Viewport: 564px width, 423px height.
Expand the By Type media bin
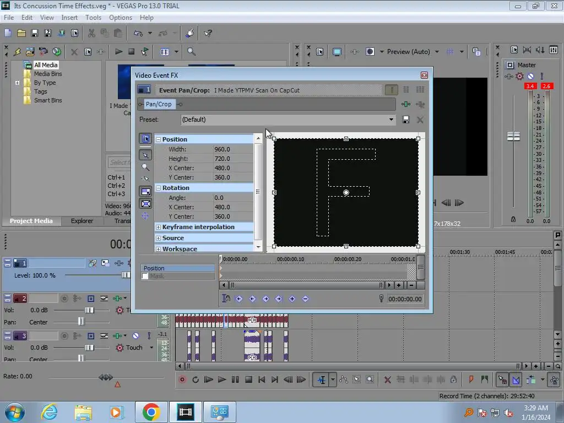pos(17,83)
